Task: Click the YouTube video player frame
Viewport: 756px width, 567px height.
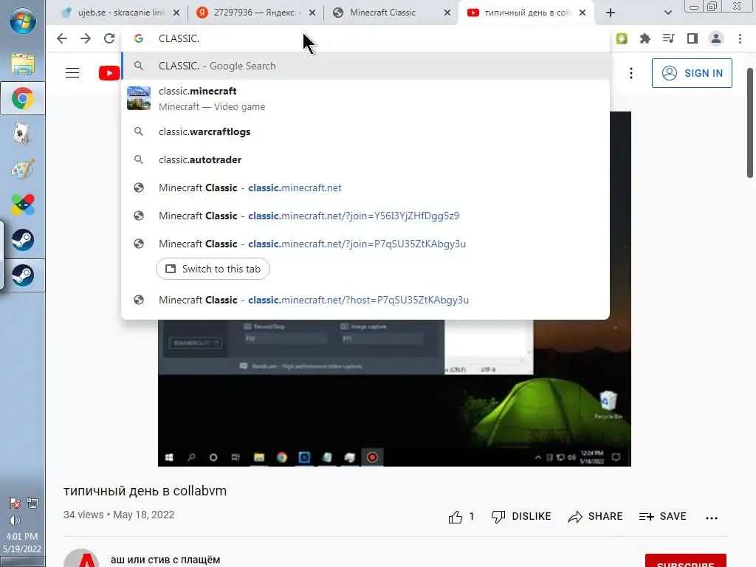Action: (394, 393)
